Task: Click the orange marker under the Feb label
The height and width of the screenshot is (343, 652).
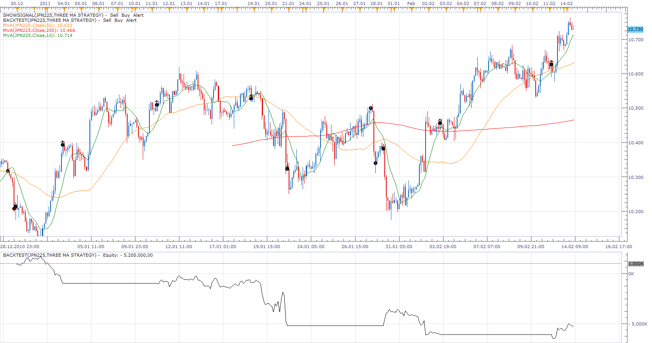Action: pos(411,9)
